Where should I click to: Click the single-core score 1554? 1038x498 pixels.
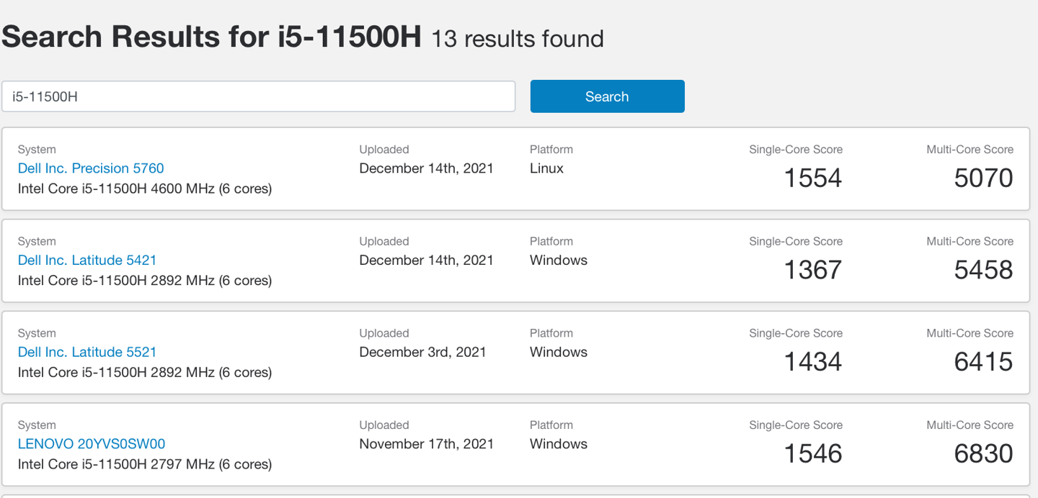click(812, 178)
